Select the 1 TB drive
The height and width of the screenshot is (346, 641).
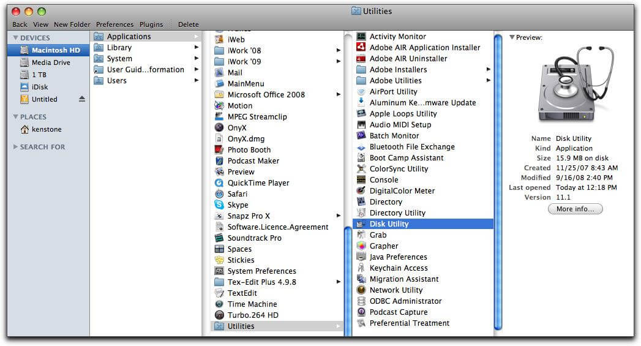pyautogui.click(x=48, y=75)
